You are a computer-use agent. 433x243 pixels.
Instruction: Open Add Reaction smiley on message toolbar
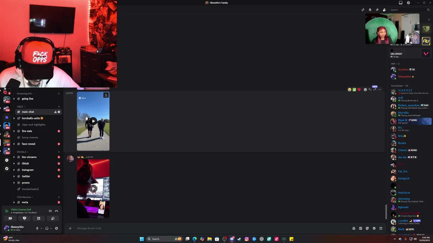[x=365, y=89]
